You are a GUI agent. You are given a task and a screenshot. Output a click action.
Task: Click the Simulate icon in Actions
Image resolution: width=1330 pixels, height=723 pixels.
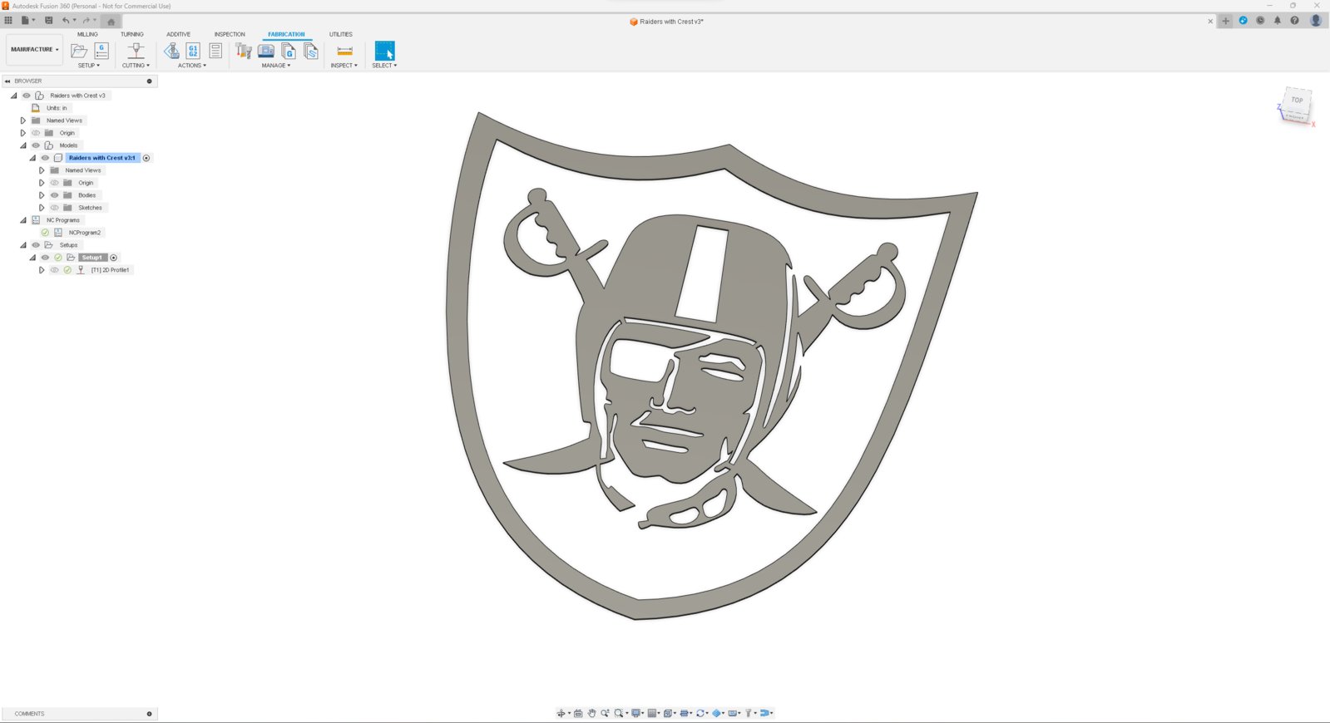click(171, 51)
